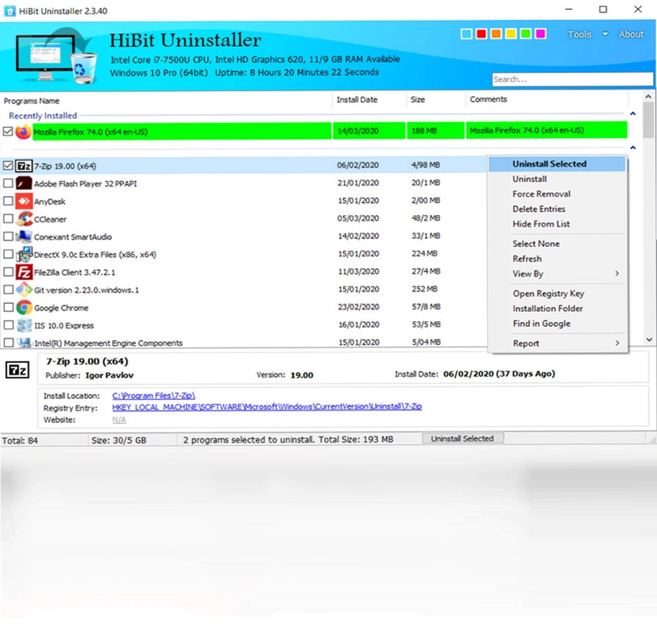Image resolution: width=657 pixels, height=633 pixels.
Task: Check the Conexant SmartAudio checkbox
Action: click(8, 236)
